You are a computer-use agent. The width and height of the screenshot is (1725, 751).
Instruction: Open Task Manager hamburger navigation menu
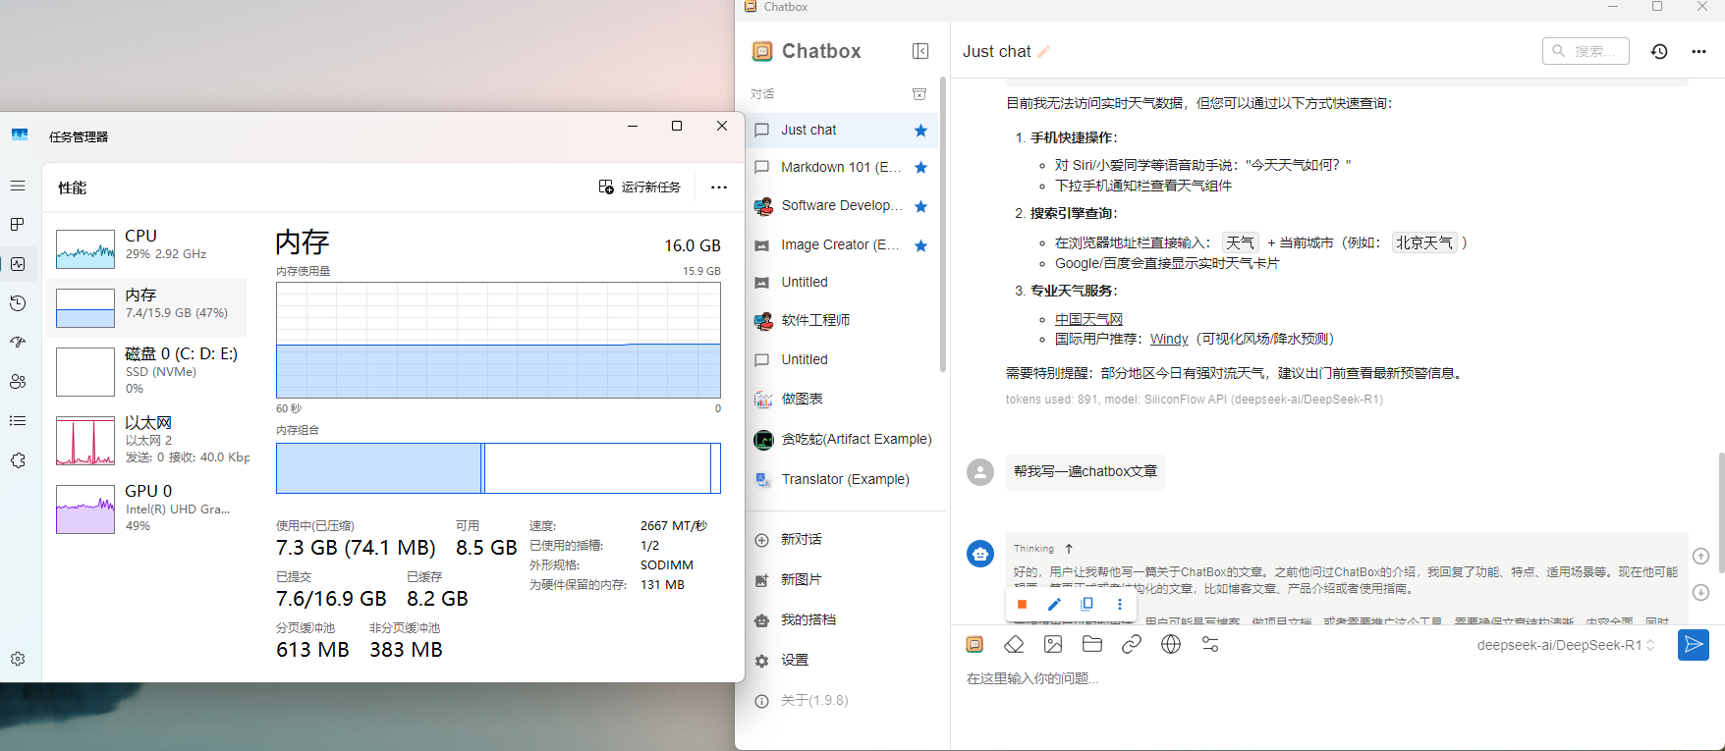tap(18, 186)
